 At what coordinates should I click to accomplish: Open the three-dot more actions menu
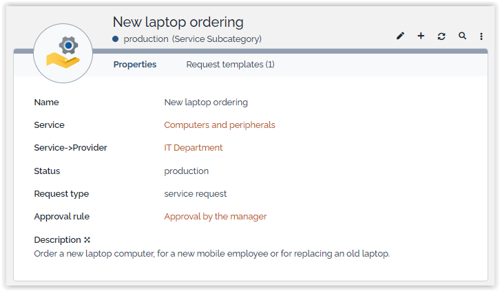click(481, 36)
